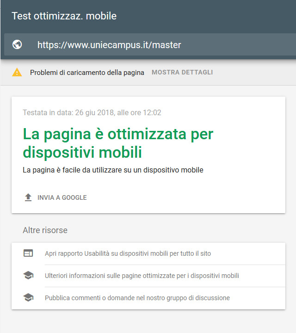Click La pagina è facile da utilizzare text

click(113, 170)
